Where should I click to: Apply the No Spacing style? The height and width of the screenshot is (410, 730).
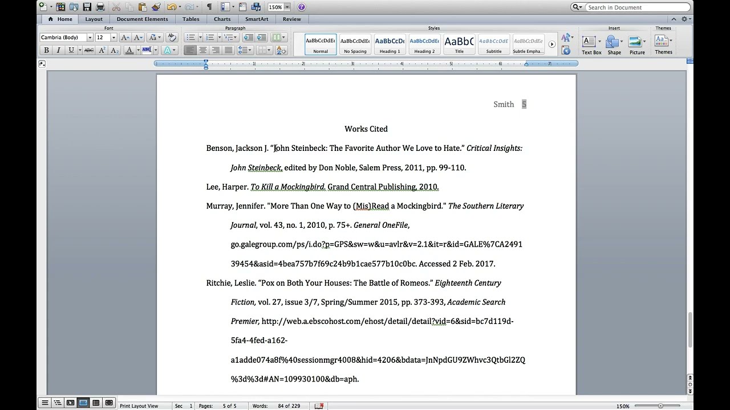(355, 44)
